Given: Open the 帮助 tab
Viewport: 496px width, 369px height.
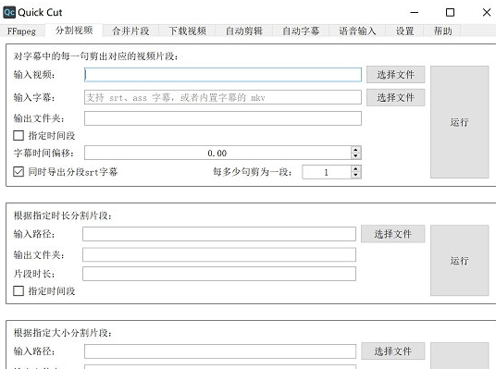Looking at the screenshot, I should [x=442, y=31].
